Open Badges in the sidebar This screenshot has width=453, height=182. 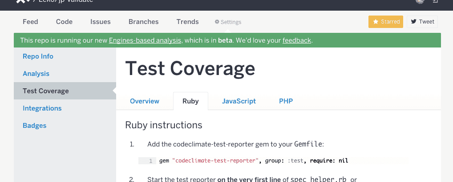pyautogui.click(x=35, y=126)
